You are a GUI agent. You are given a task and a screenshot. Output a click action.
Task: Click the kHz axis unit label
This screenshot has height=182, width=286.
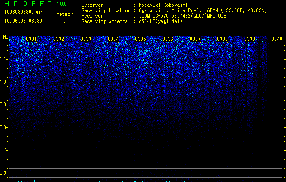pyautogui.click(x=4, y=37)
